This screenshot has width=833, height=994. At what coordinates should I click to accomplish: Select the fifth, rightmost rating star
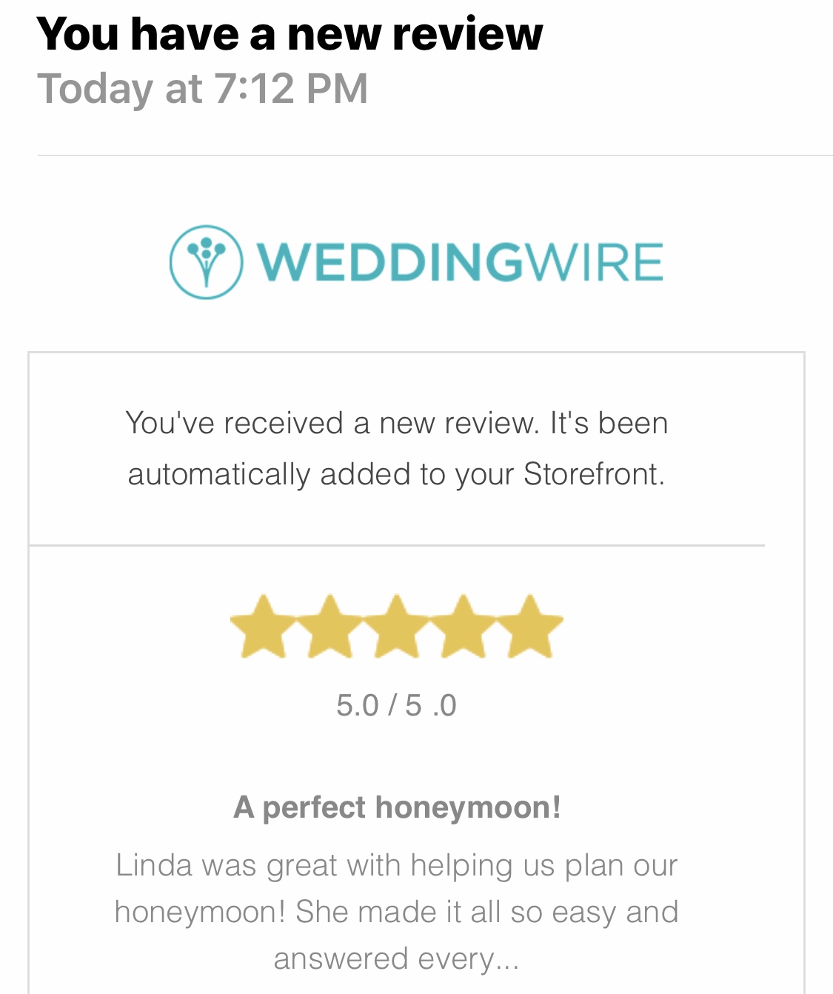tap(530, 627)
